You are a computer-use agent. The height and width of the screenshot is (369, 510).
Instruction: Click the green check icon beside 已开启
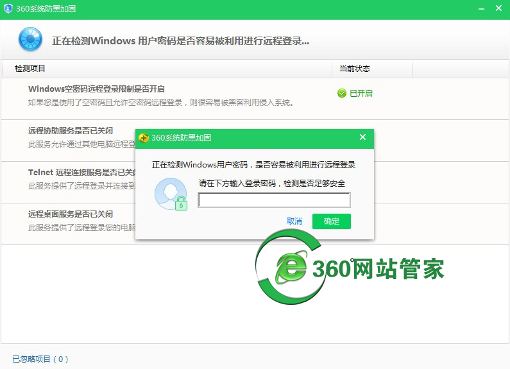click(x=341, y=94)
